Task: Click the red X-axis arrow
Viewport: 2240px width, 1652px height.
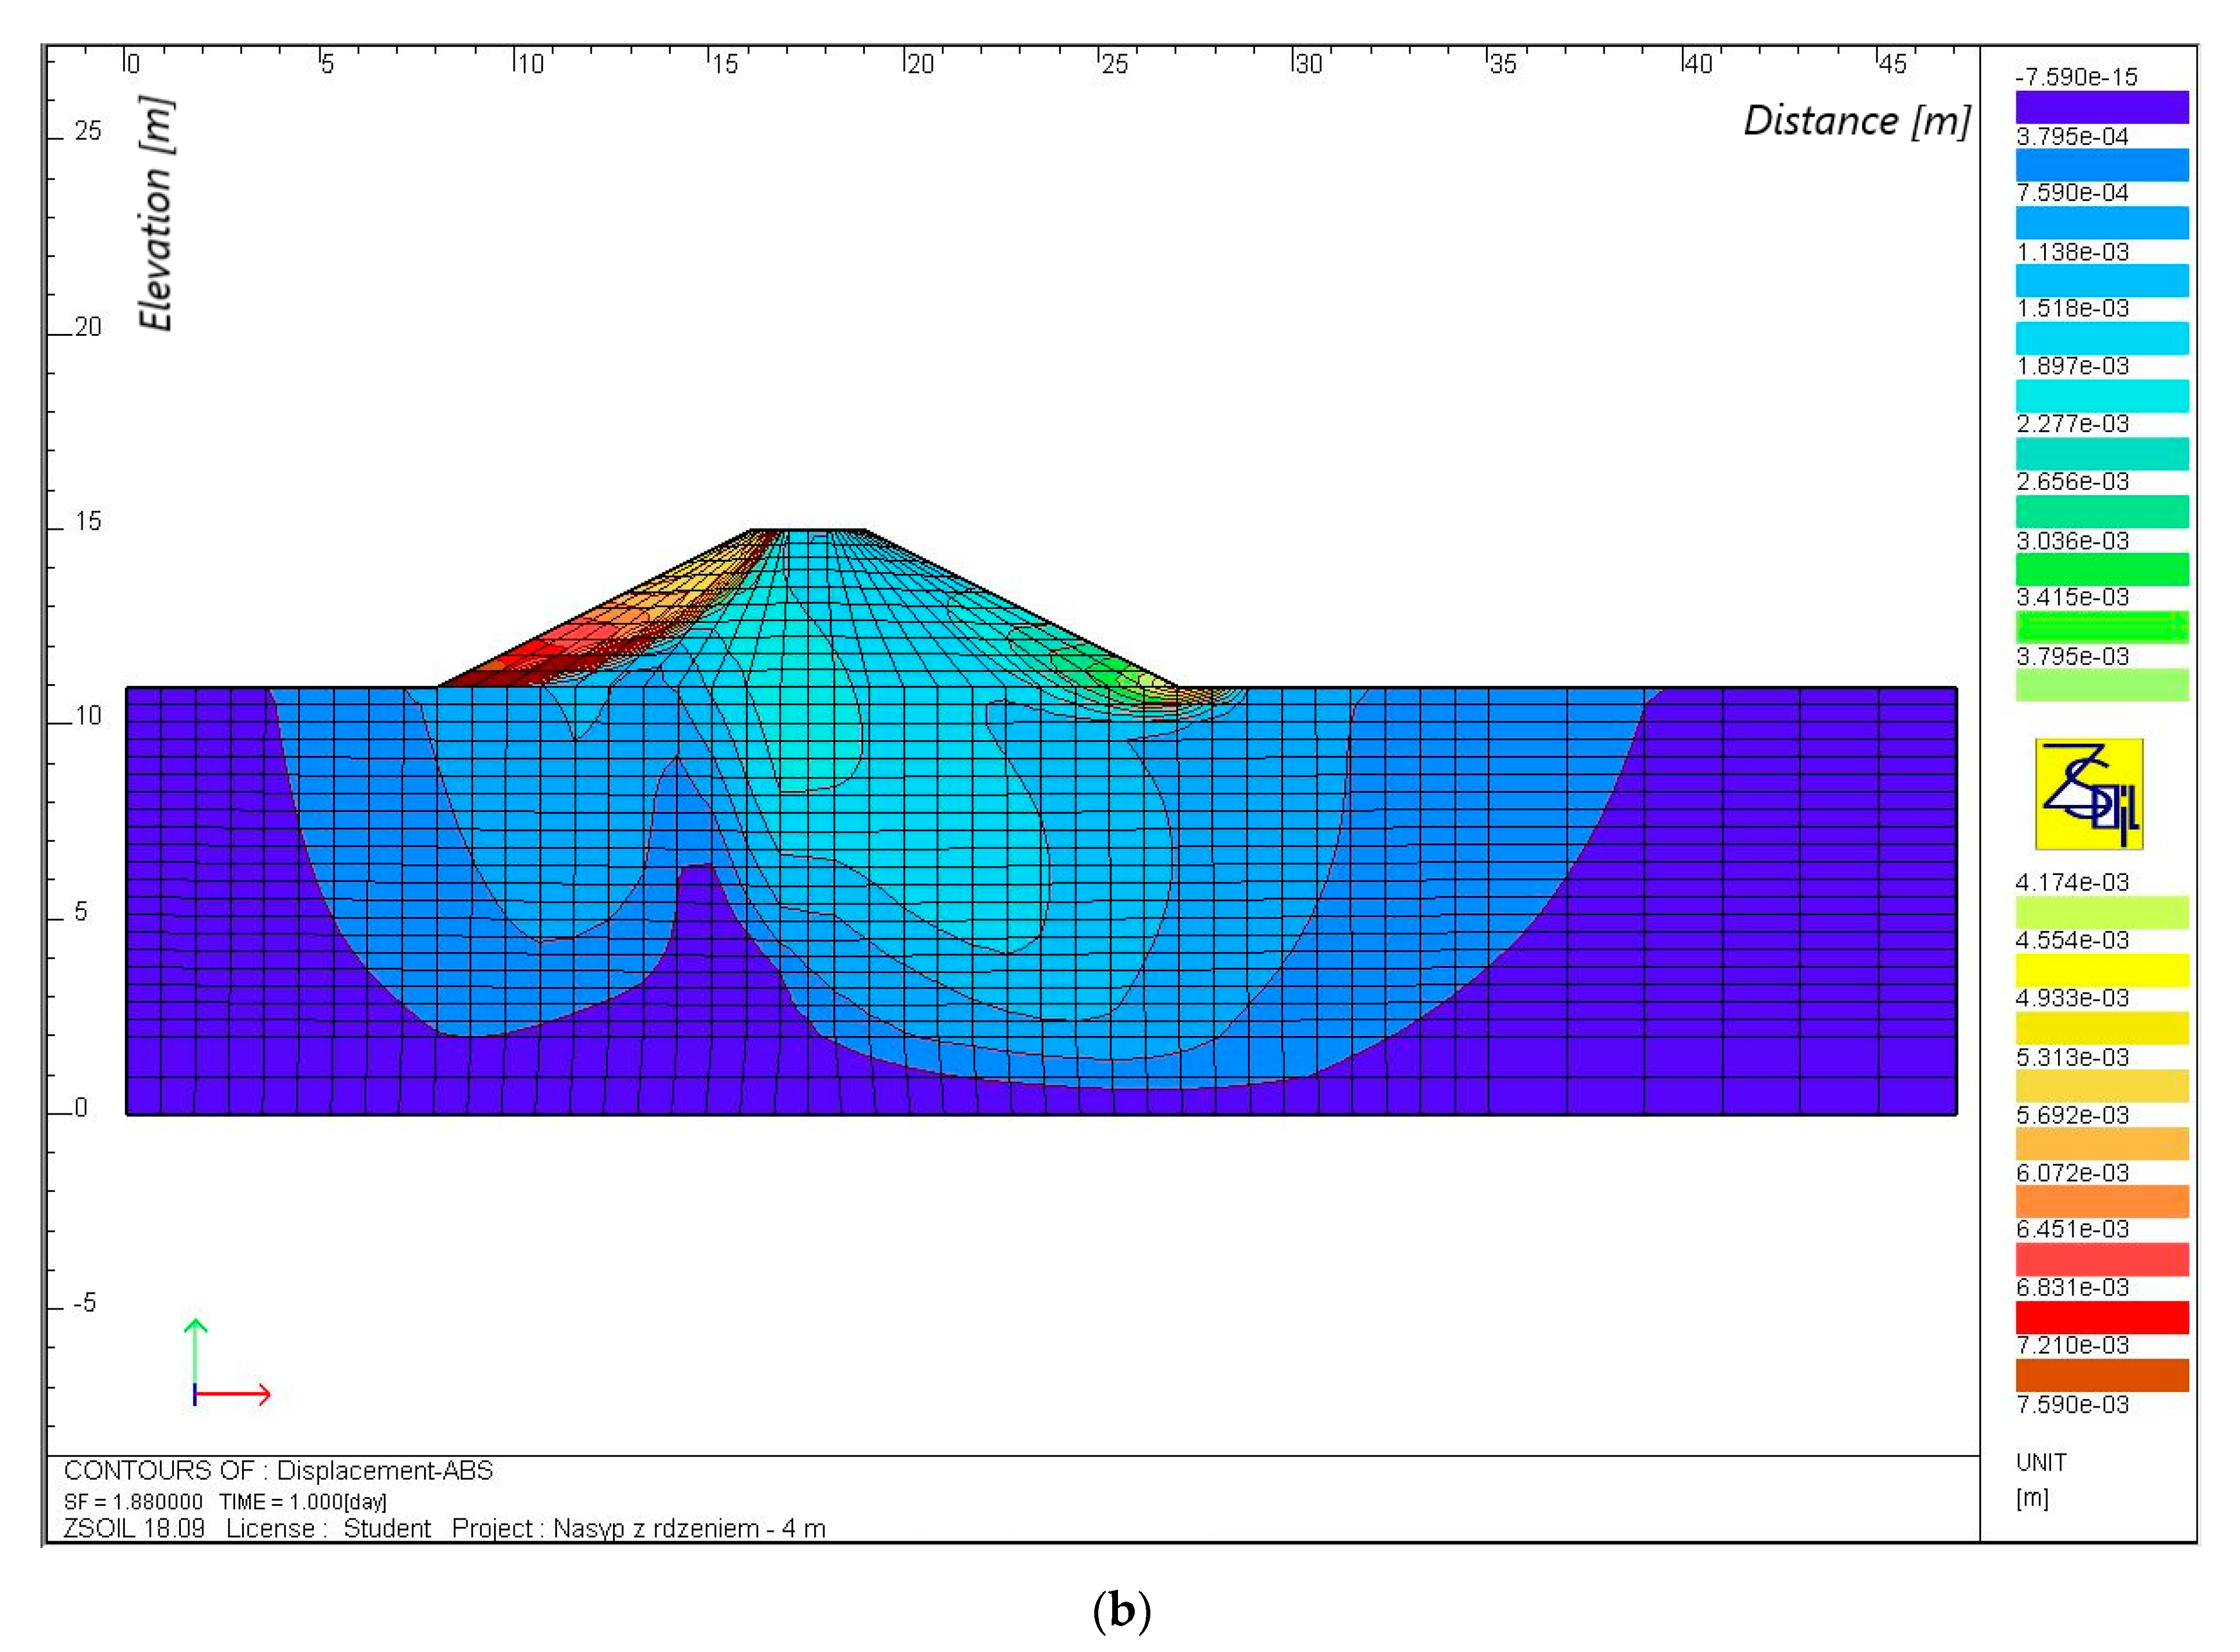Action: (x=232, y=1394)
